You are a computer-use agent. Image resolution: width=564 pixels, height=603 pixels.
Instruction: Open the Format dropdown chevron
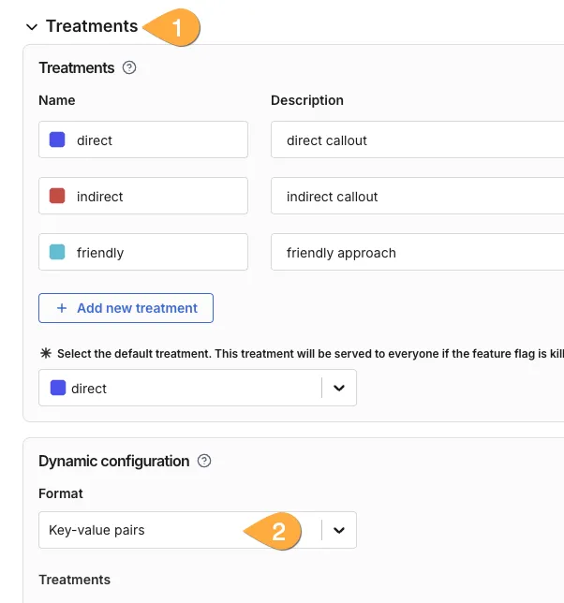click(339, 530)
